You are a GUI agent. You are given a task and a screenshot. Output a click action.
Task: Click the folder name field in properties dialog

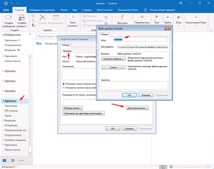tap(79, 51)
